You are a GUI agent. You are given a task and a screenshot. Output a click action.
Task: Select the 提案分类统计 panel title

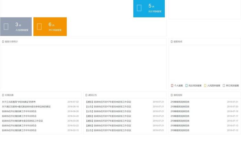11,41
